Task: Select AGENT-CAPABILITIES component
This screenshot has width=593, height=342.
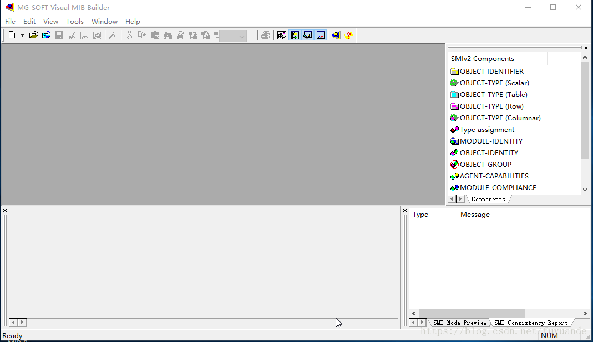Action: pos(490,176)
